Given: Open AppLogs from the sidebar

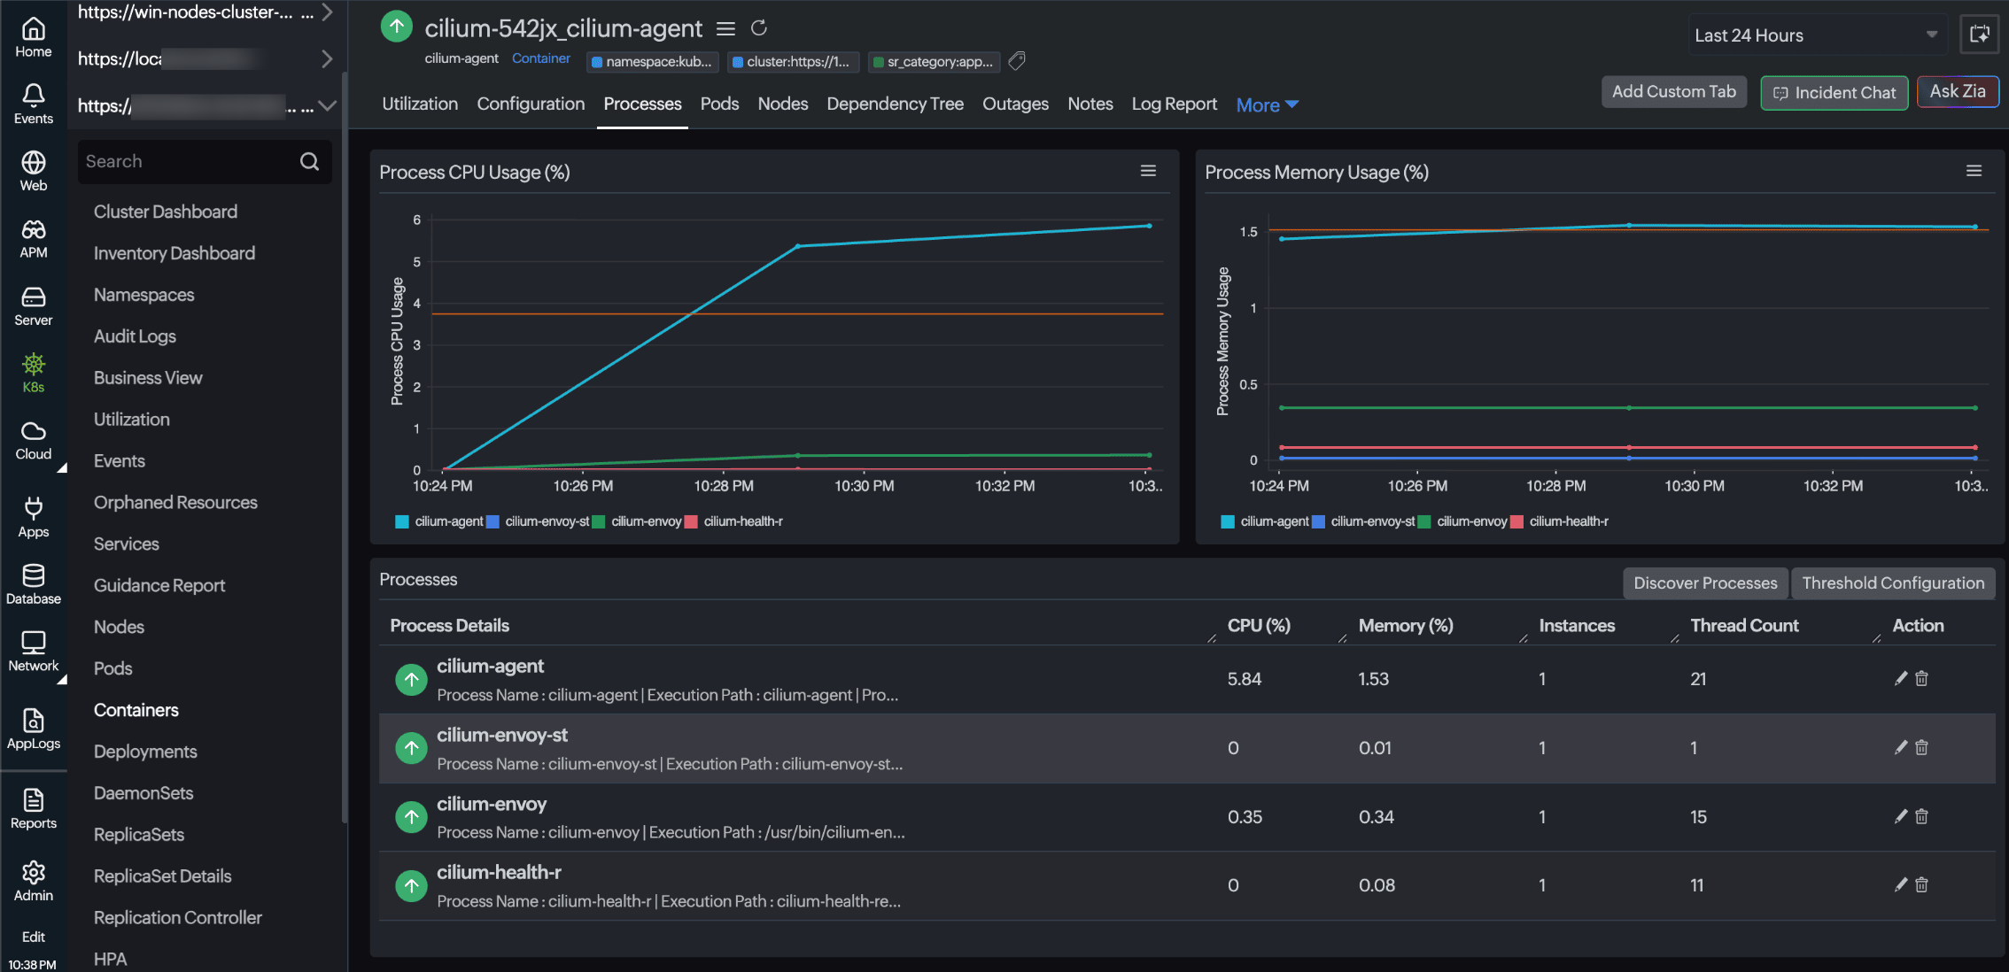Looking at the screenshot, I should point(34,729).
